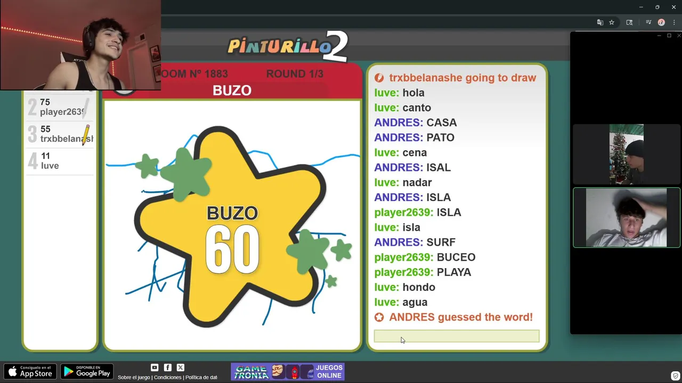Click 'trxbbelanashe going to draw' message
682x383 pixels.
click(462, 78)
